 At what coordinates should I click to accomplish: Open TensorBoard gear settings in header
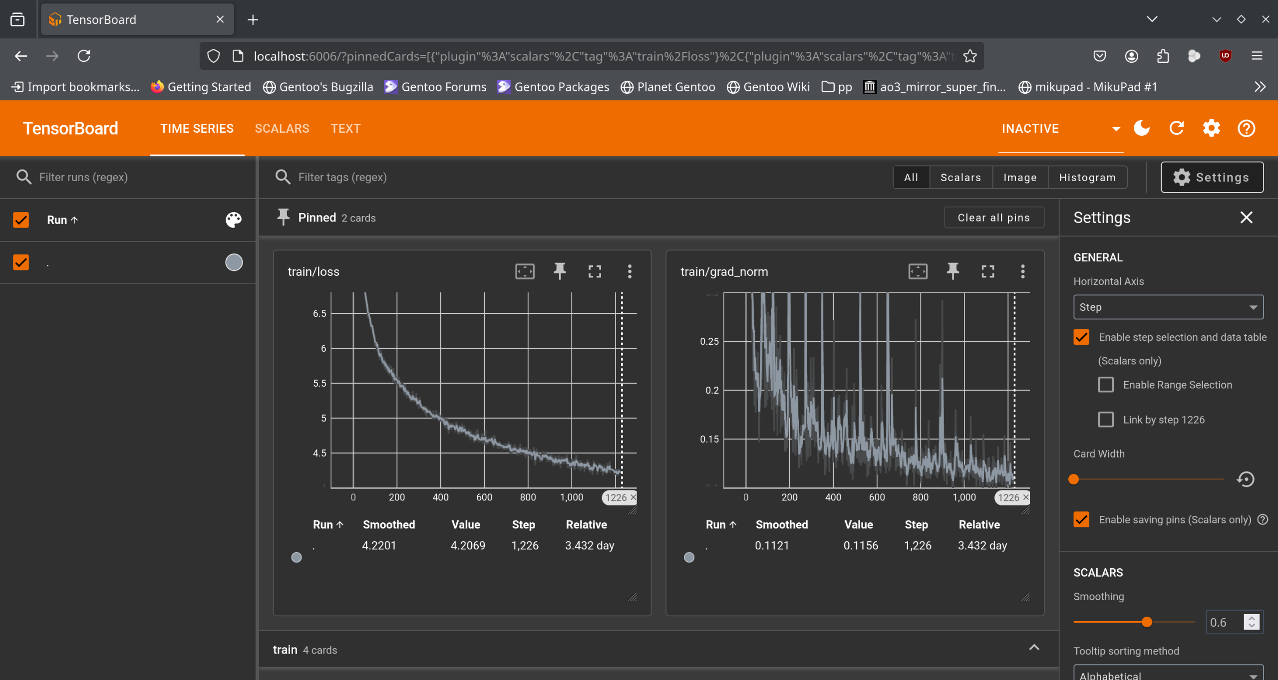1212,128
